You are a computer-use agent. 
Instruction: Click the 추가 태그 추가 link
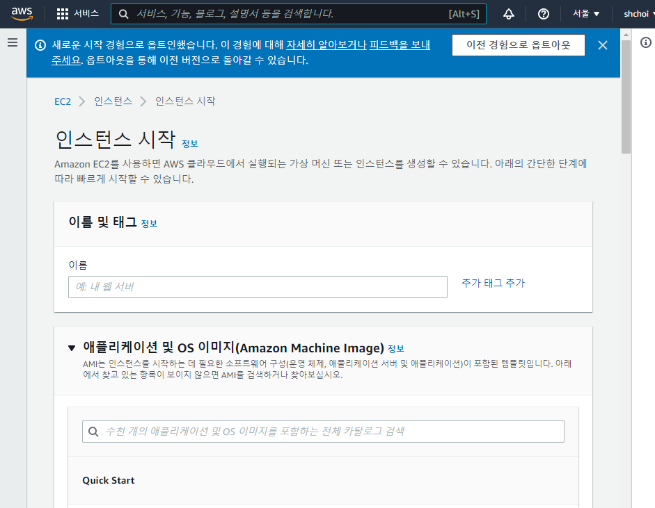(x=493, y=283)
